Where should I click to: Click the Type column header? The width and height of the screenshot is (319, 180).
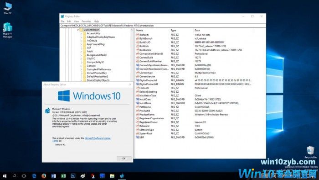tap(173, 30)
